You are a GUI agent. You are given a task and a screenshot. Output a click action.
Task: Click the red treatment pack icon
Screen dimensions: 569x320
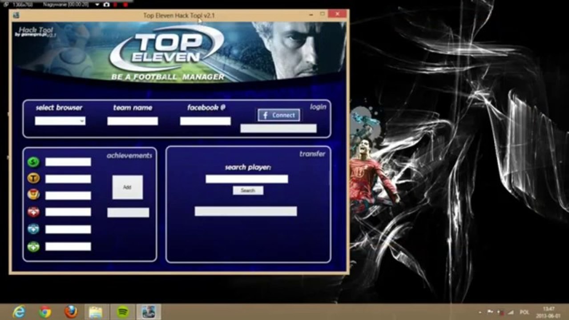click(x=33, y=212)
